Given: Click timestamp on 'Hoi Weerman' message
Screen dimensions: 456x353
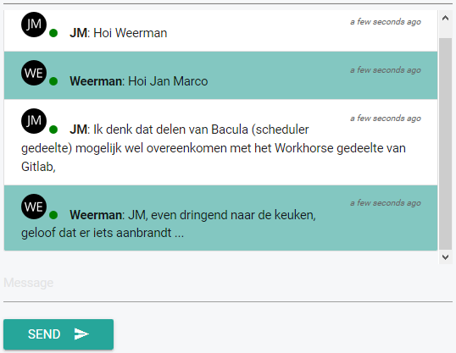Looking at the screenshot, I should [386, 22].
